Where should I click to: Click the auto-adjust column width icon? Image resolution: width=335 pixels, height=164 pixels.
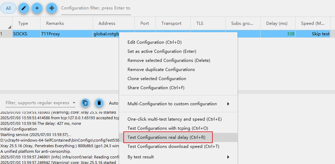(x=52, y=8)
